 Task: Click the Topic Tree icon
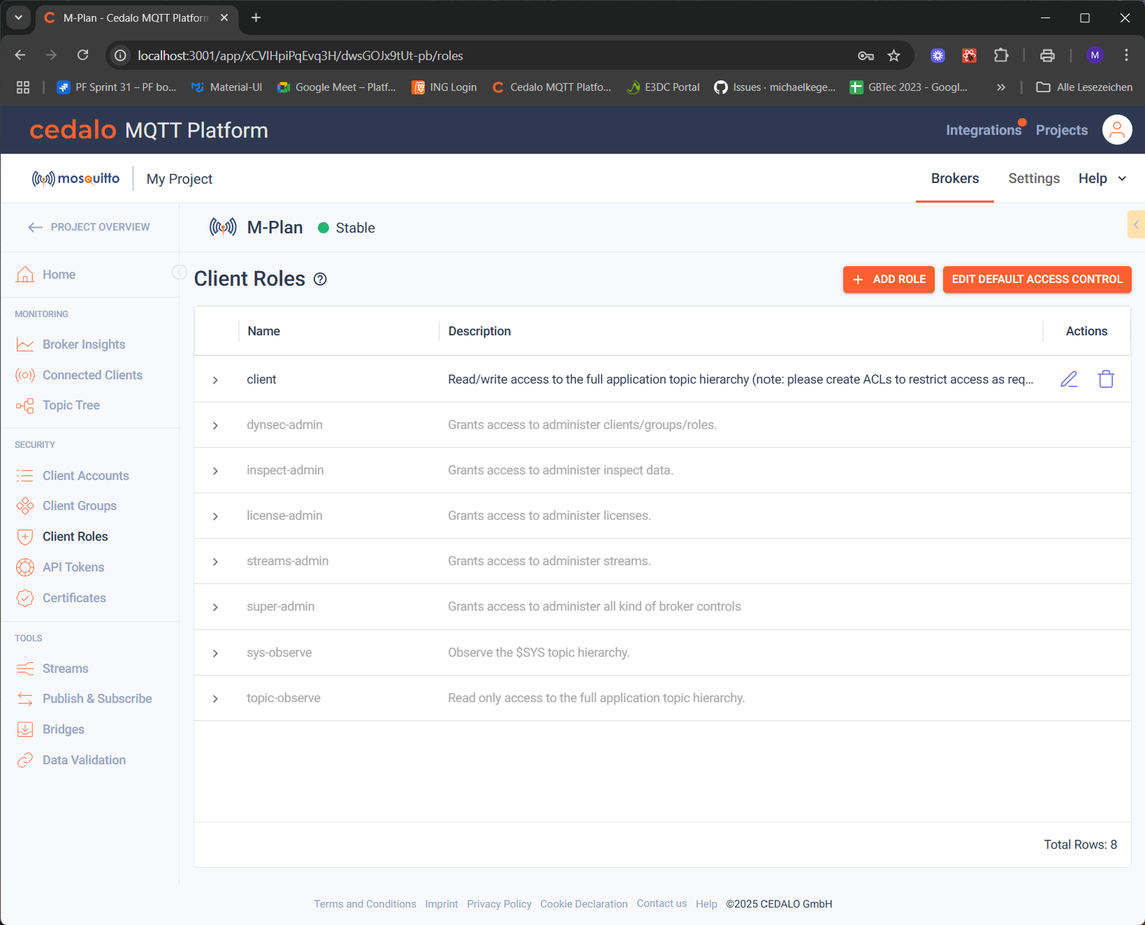[25, 405]
